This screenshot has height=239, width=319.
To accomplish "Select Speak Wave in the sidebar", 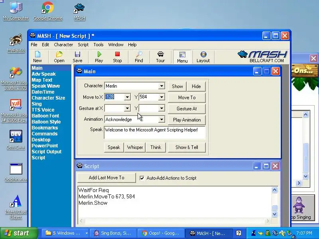I will tap(46, 86).
